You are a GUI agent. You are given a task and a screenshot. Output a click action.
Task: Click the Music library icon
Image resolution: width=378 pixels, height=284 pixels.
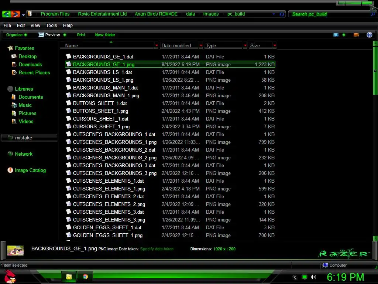point(14,105)
